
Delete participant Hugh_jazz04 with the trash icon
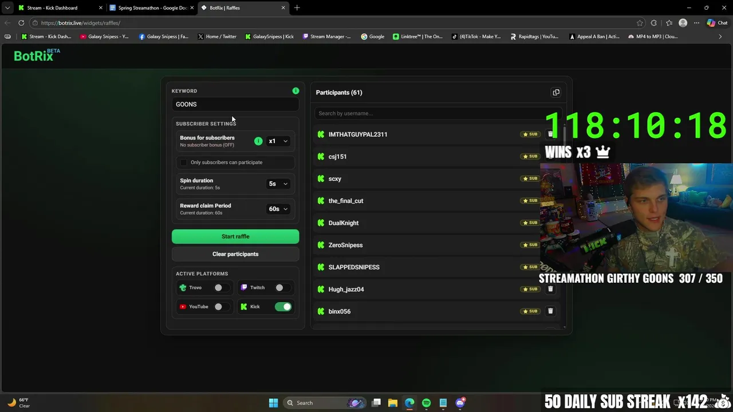point(550,289)
